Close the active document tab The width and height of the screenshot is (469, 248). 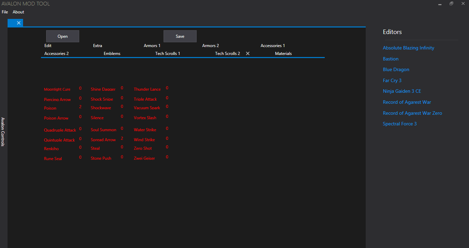pos(19,23)
